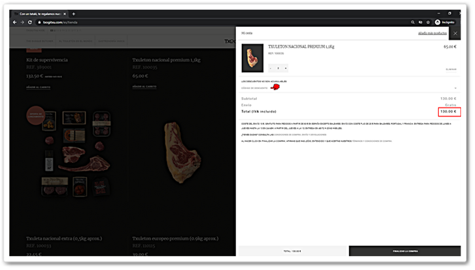Click the Txuleton product thumbnail in the cart
The width and height of the screenshot is (475, 270).
point(252,58)
